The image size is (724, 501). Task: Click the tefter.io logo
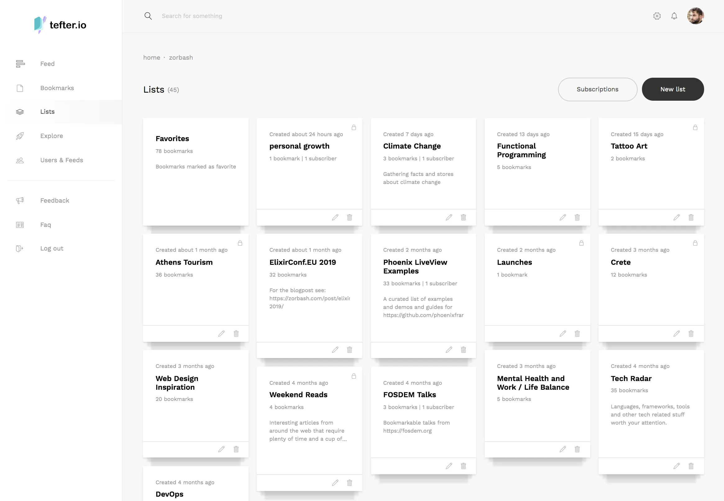(x=60, y=25)
